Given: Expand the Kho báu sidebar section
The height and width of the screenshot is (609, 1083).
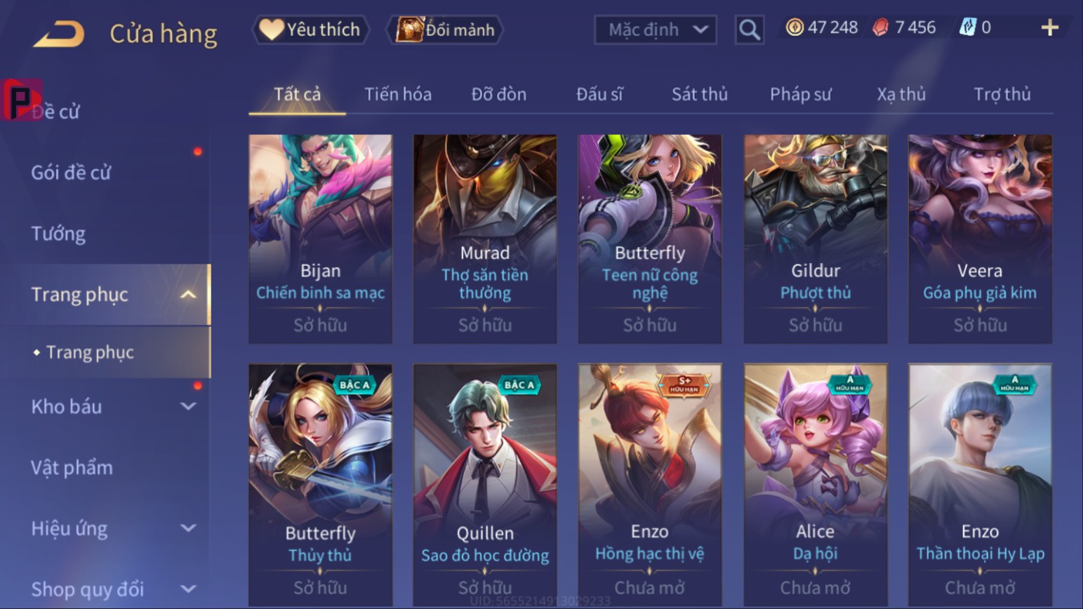Looking at the screenshot, I should click(188, 406).
